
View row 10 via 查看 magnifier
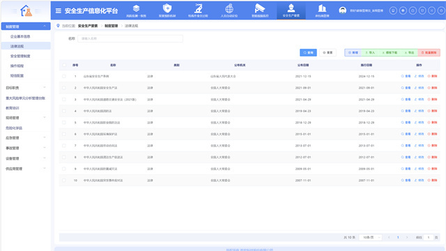click(x=406, y=181)
